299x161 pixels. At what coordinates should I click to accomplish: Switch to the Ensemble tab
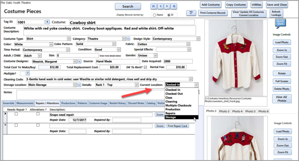(8, 103)
